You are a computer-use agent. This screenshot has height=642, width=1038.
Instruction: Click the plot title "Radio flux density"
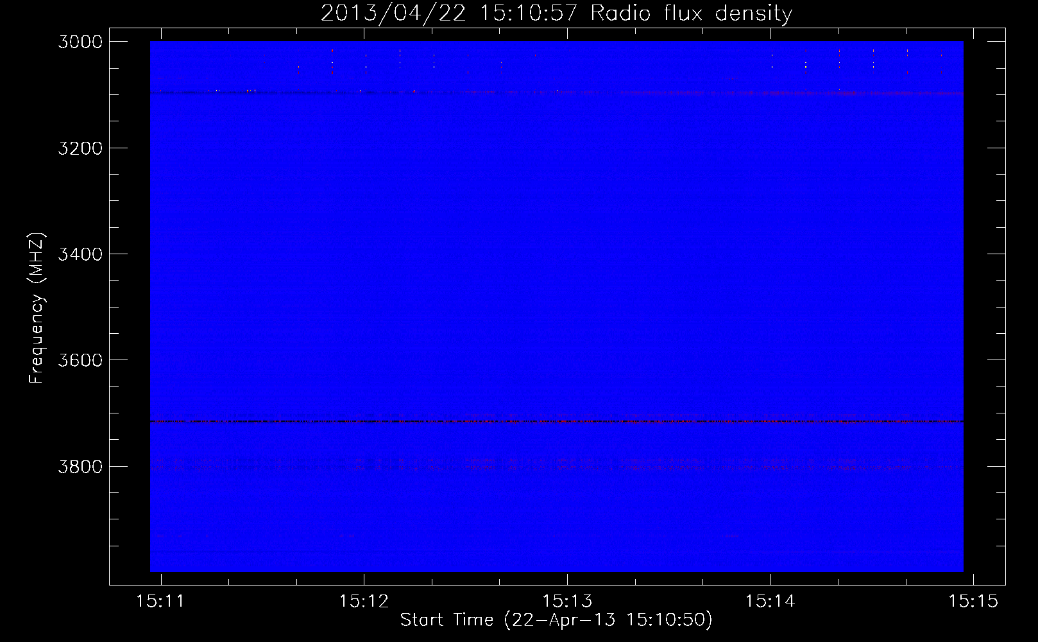[692, 13]
